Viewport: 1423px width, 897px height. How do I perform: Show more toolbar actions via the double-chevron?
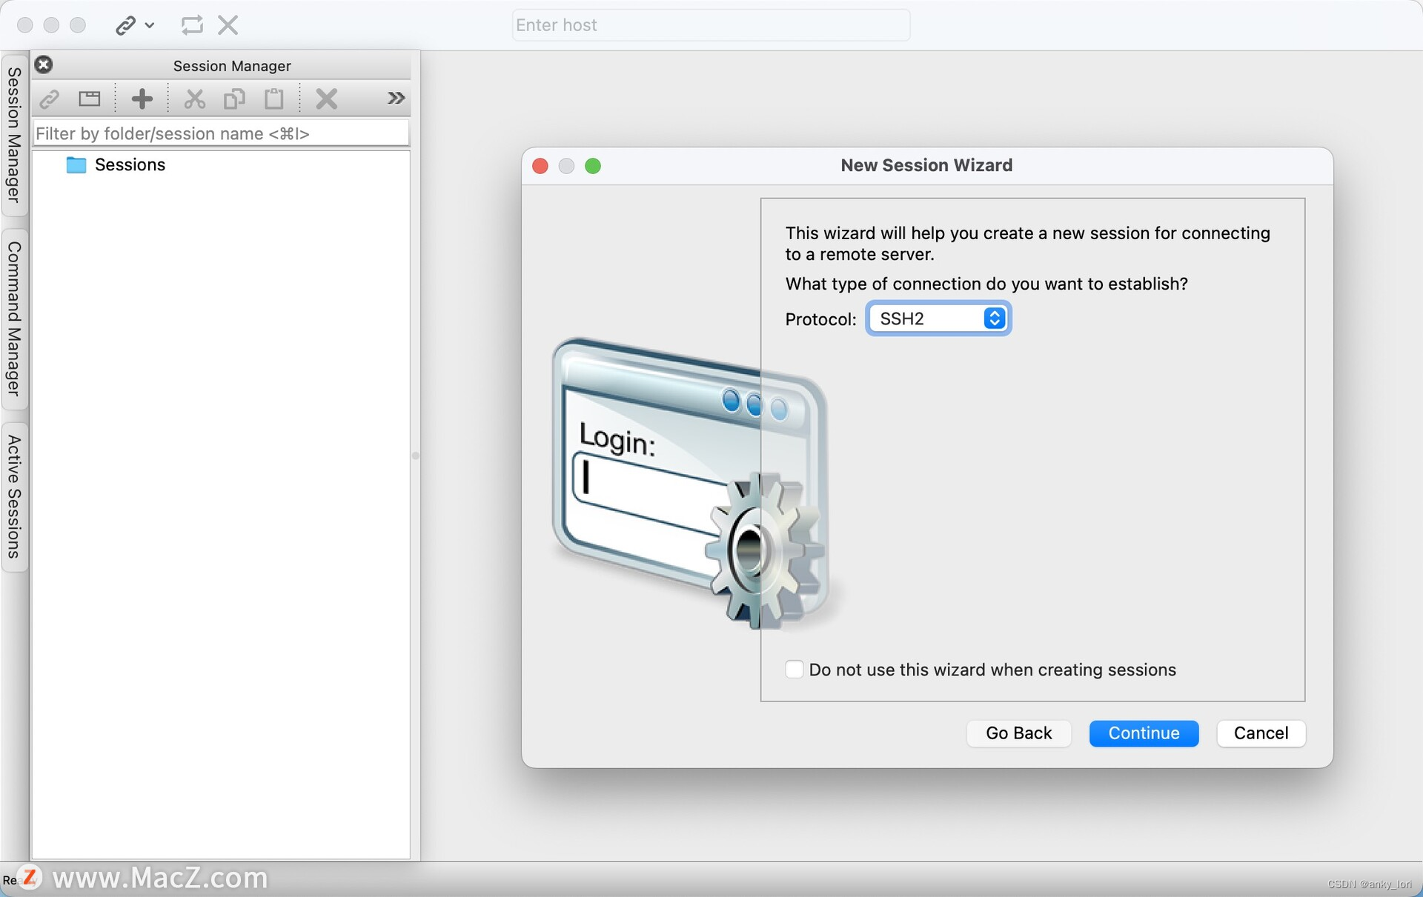tap(396, 98)
